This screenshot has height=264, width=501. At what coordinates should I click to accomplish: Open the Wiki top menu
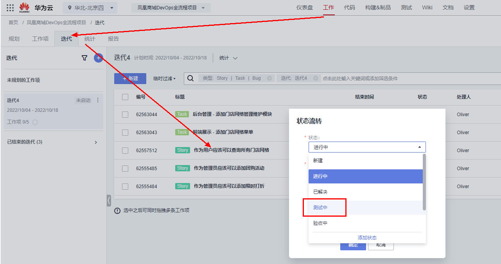[427, 7]
